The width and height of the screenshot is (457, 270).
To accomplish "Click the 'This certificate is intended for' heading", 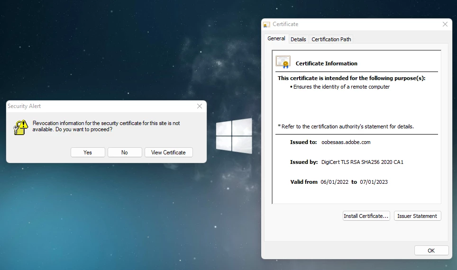I will (351, 78).
